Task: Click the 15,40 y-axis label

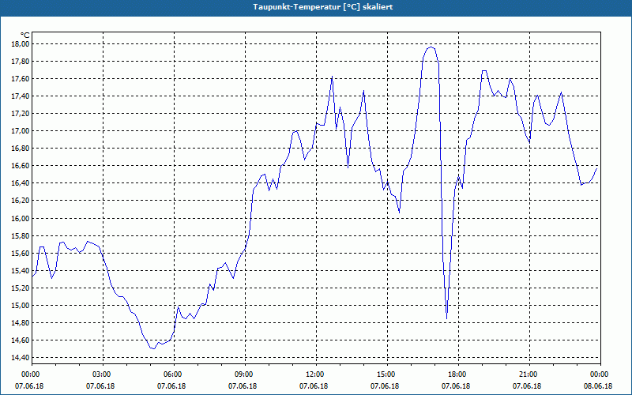Action: (x=21, y=270)
